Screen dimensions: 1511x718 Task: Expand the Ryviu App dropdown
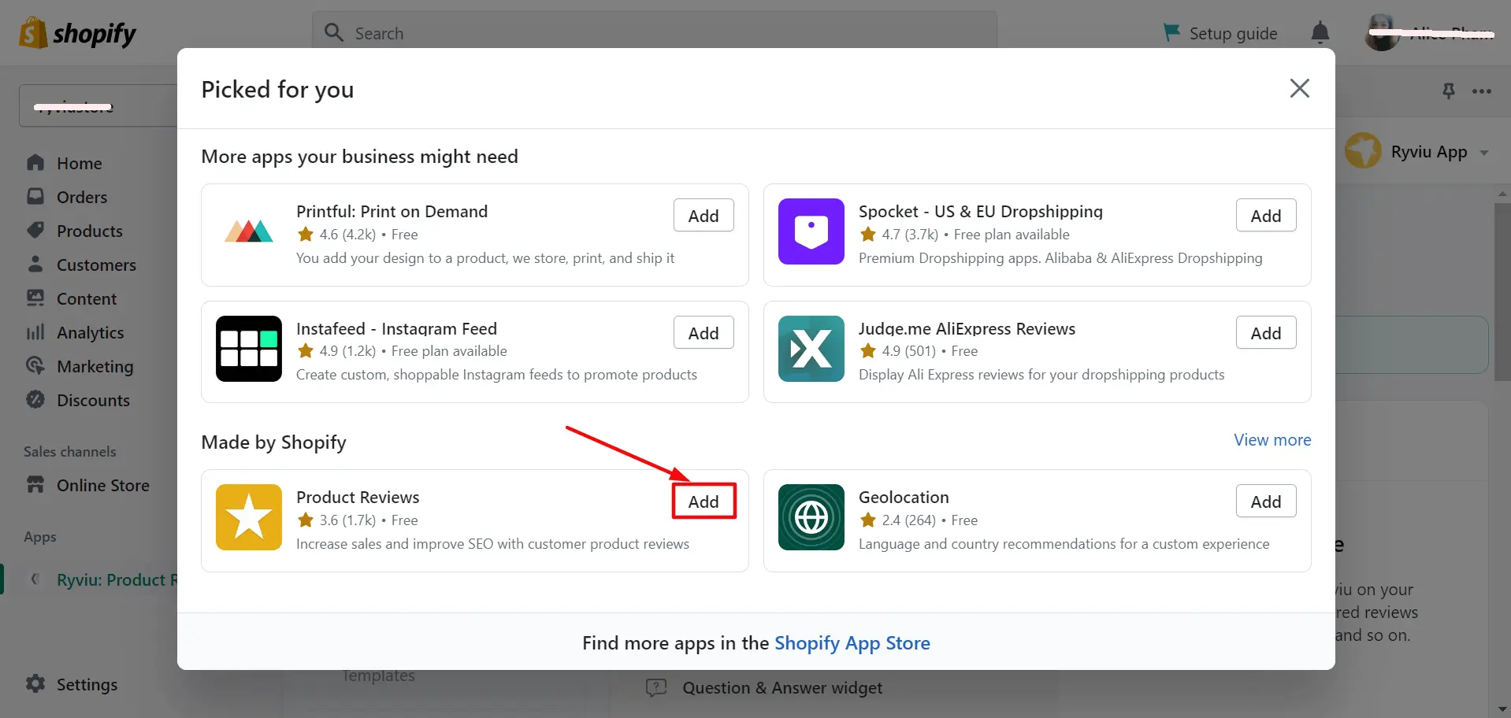pyautogui.click(x=1484, y=153)
